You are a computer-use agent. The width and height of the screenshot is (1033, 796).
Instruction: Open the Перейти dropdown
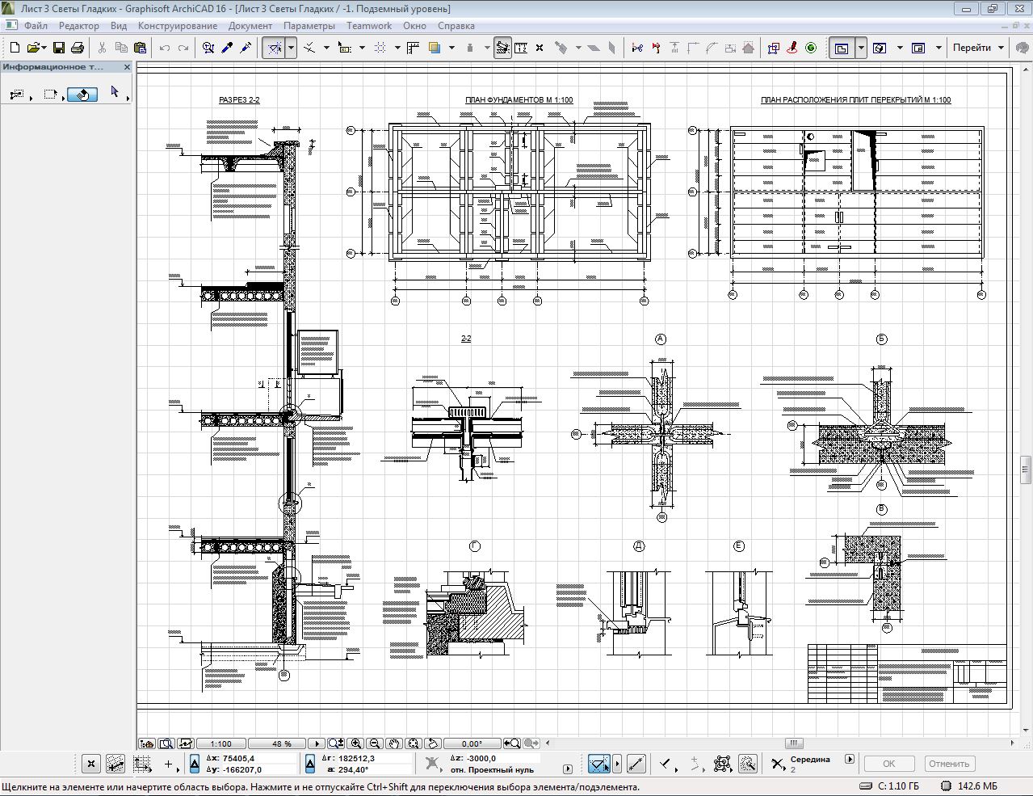coord(977,48)
